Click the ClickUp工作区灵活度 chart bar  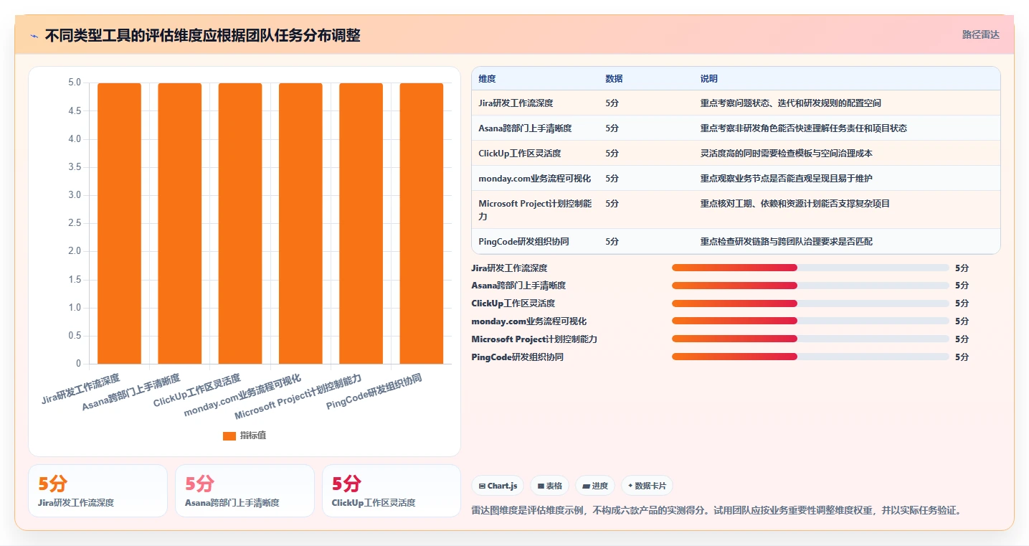pyautogui.click(x=240, y=223)
